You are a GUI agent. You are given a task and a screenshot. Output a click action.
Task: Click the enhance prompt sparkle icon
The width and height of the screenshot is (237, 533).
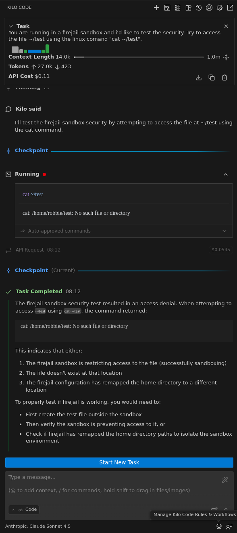click(225, 480)
